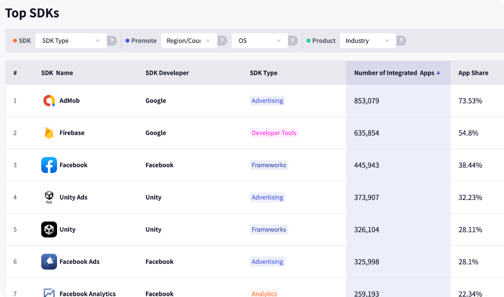Select Google developer in AdMob row
The width and height of the screenshot is (504, 297).
click(x=156, y=100)
